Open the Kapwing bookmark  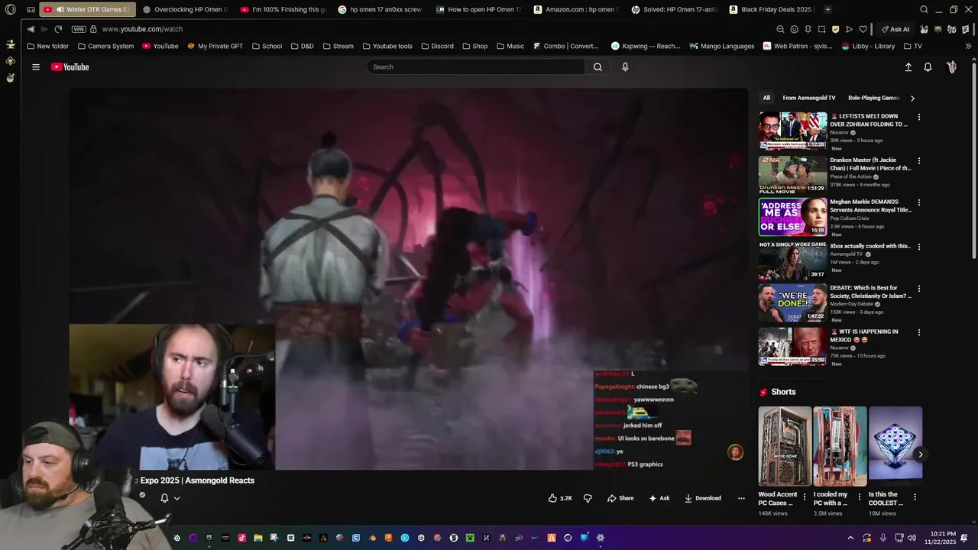[x=646, y=46]
